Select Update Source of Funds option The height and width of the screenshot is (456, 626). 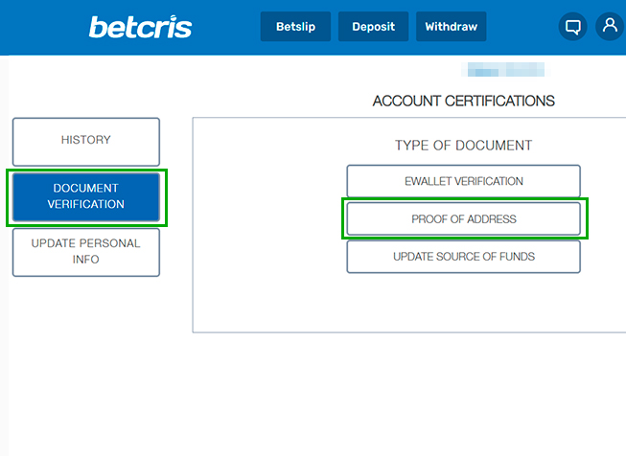464,257
